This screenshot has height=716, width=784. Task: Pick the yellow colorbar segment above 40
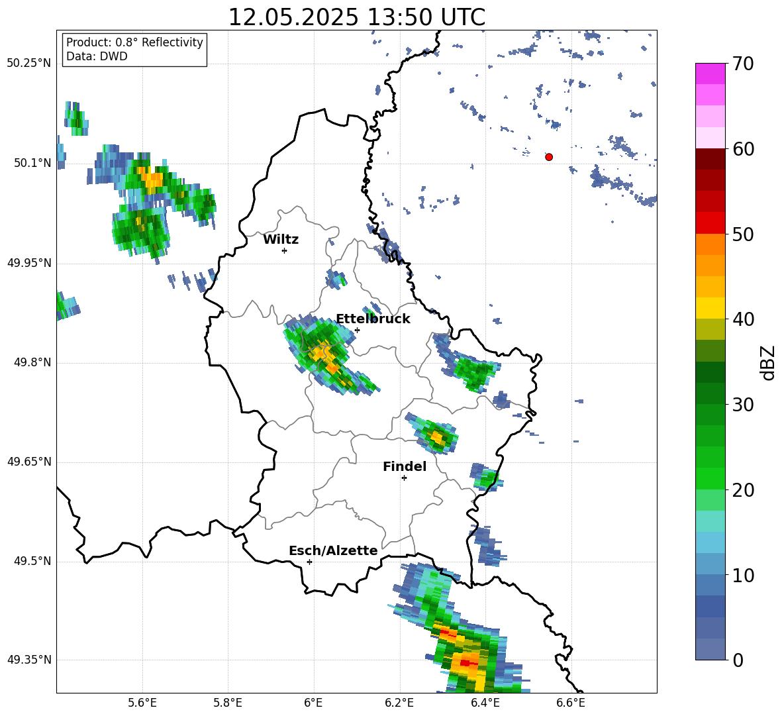pyautogui.click(x=710, y=308)
